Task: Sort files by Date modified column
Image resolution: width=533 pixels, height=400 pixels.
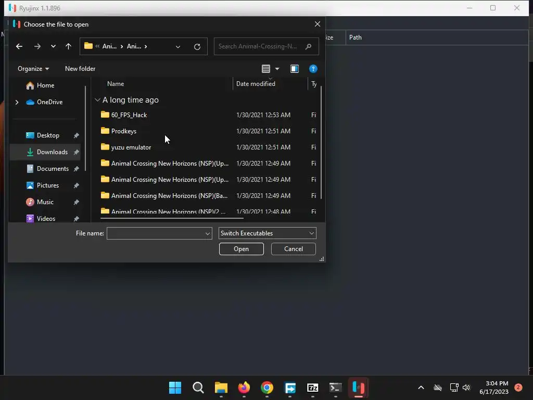Action: [x=256, y=84]
